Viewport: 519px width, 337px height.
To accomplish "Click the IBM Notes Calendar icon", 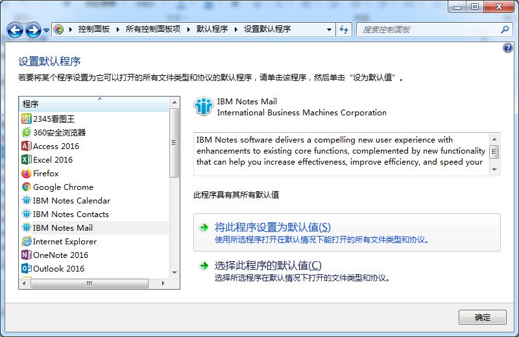I will tap(27, 200).
